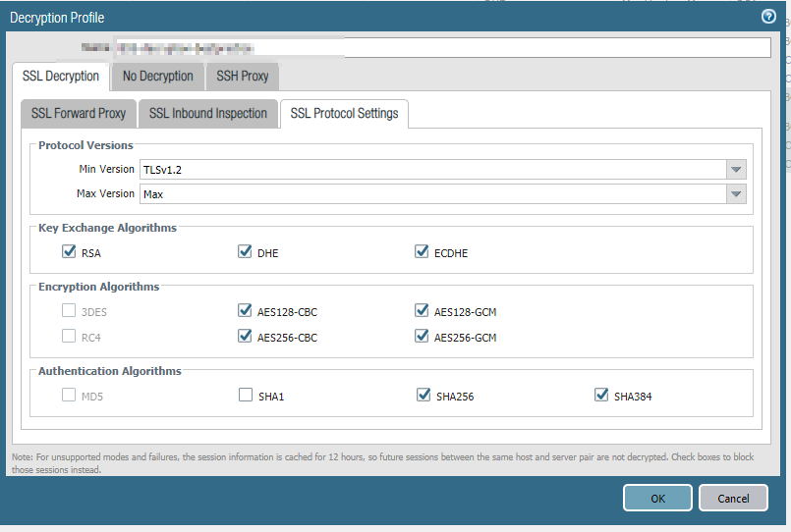This screenshot has height=532, width=791.
Task: Click the profile Name input field
Action: coord(442,48)
